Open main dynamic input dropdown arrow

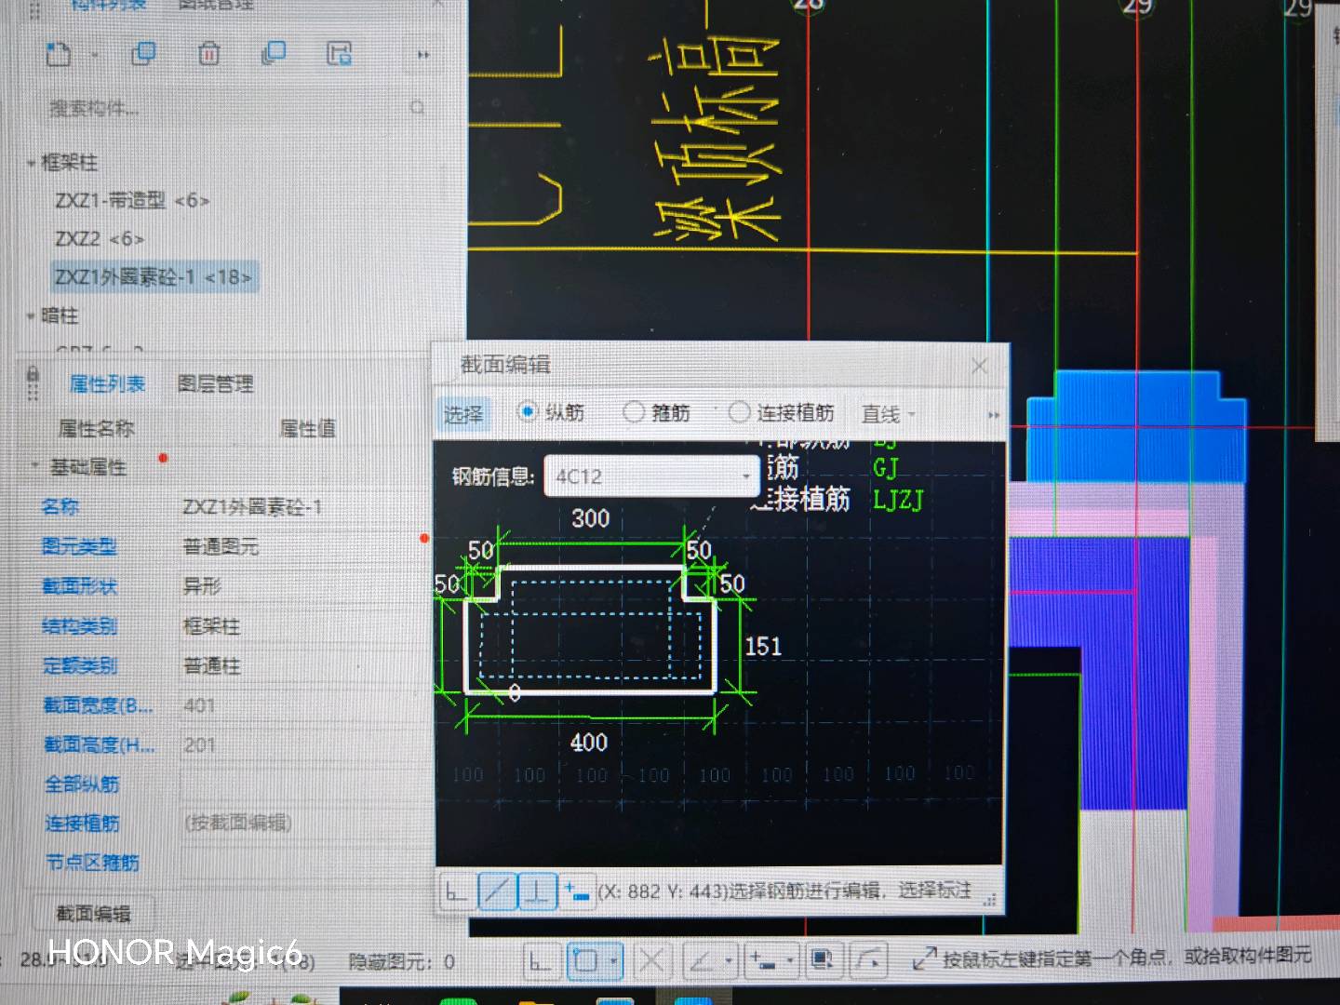coord(790,959)
